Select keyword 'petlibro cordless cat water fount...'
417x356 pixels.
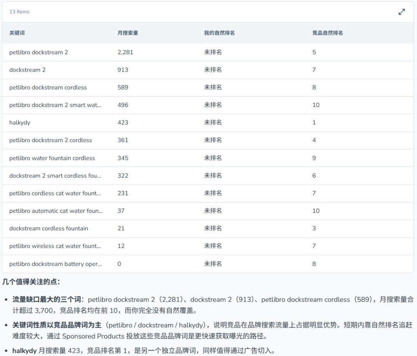pyautogui.click(x=55, y=193)
